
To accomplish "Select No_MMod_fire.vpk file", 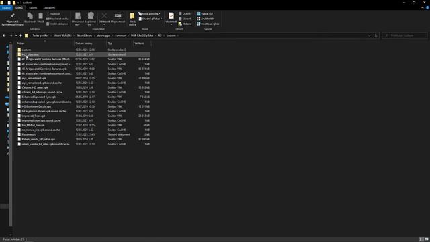I will point(83,125).
